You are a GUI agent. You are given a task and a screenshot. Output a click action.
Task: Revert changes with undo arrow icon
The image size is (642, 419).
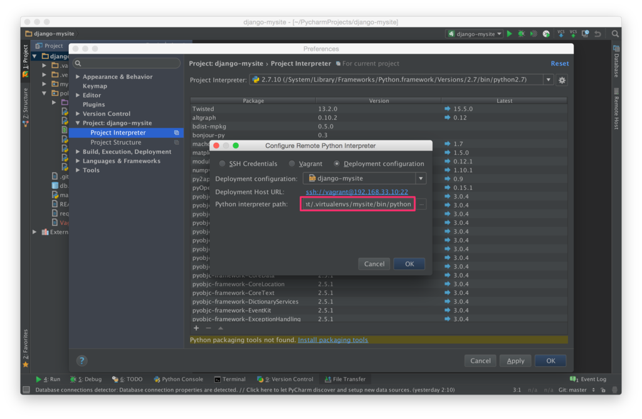[597, 34]
